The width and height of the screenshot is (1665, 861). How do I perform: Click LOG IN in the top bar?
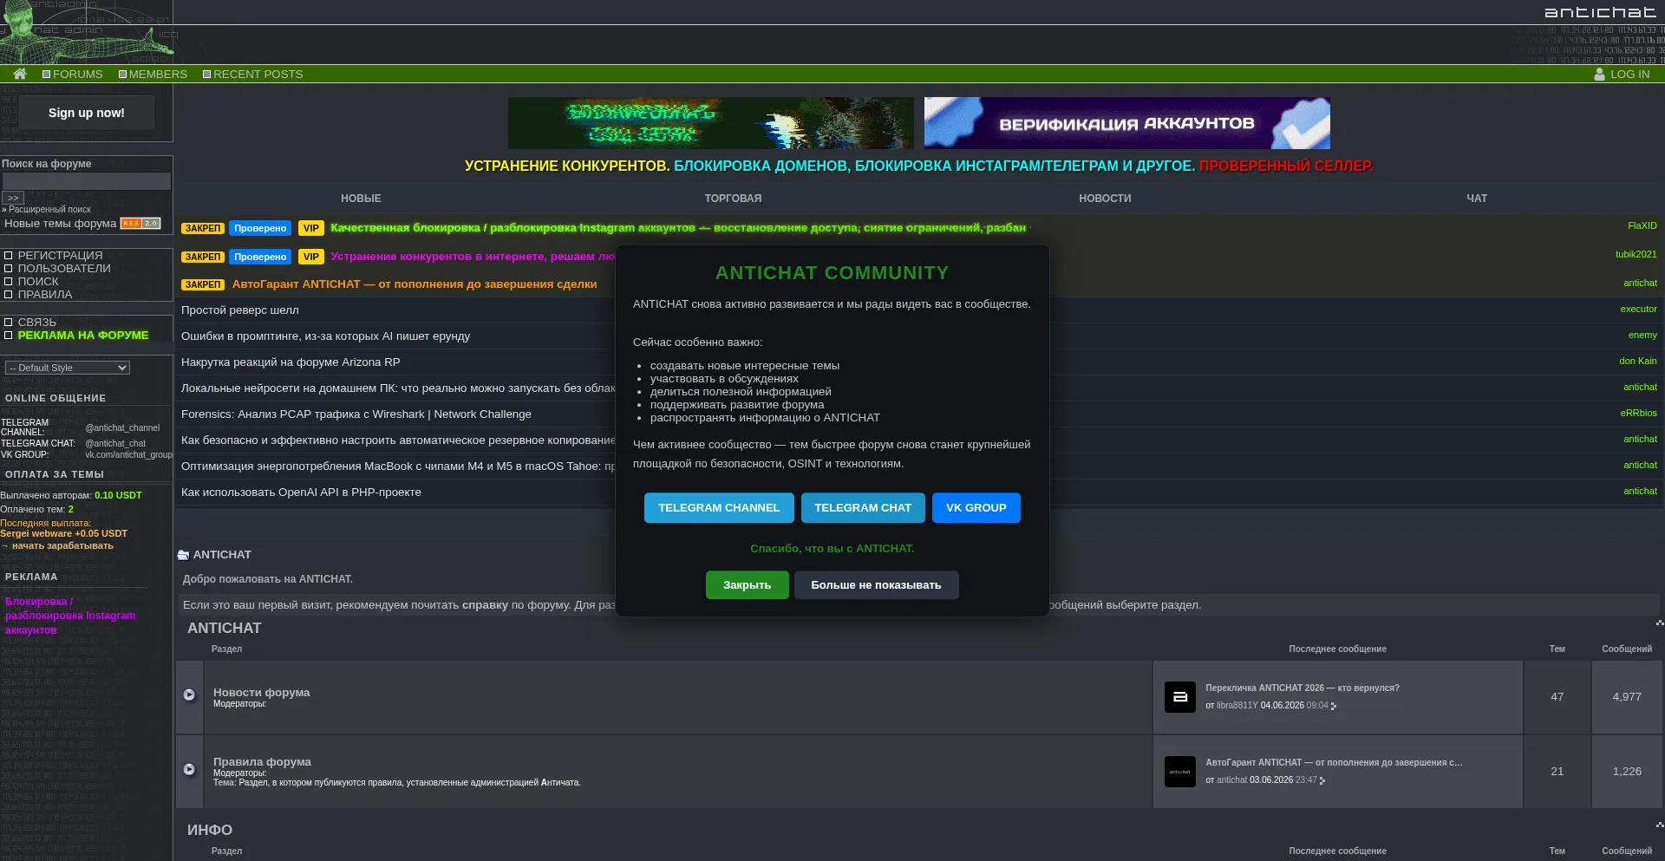(1629, 74)
